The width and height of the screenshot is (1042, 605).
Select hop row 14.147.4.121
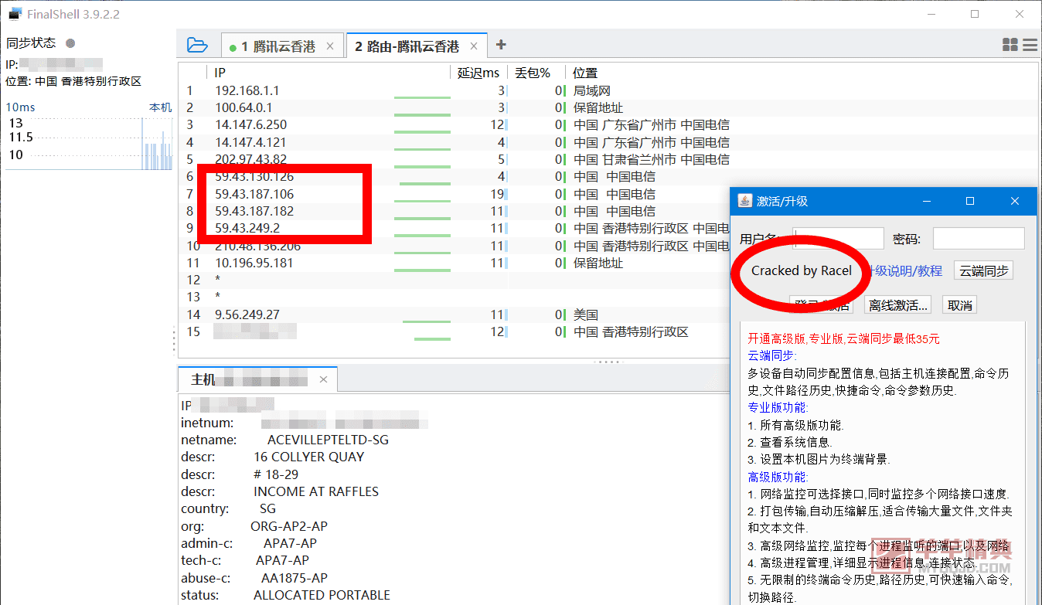point(609,142)
